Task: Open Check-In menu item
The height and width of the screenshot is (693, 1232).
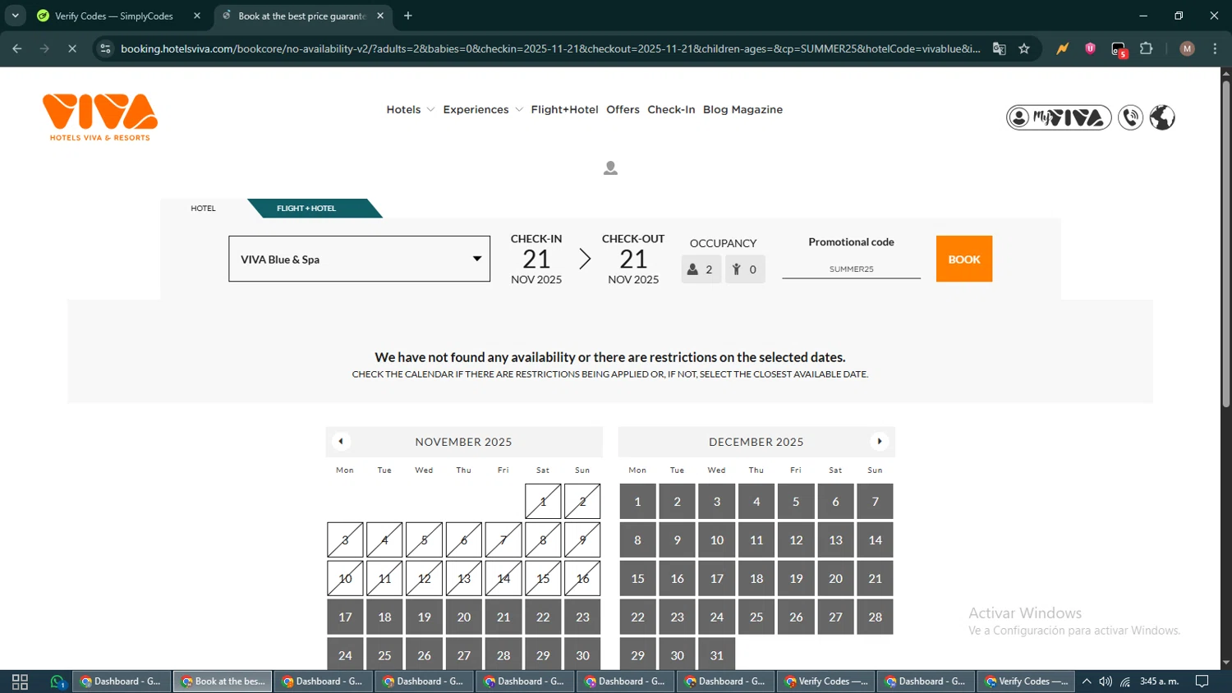Action: click(671, 109)
